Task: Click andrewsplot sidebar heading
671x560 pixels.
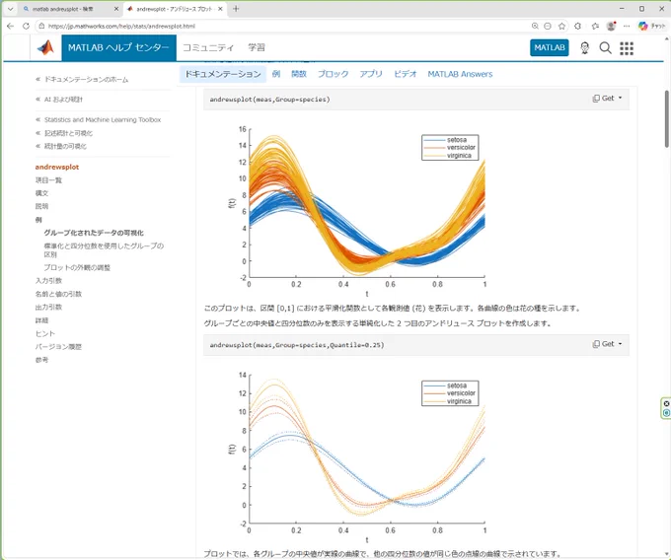Action: pyautogui.click(x=57, y=168)
